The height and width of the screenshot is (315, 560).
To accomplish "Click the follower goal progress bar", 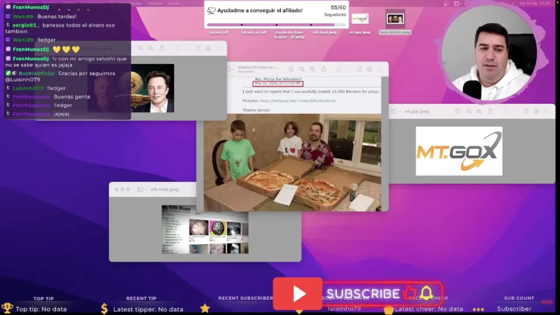I will [276, 24].
